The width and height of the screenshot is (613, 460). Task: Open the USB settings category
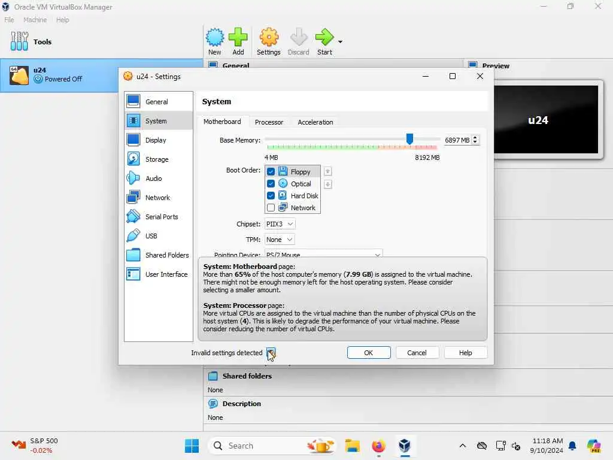point(158,236)
